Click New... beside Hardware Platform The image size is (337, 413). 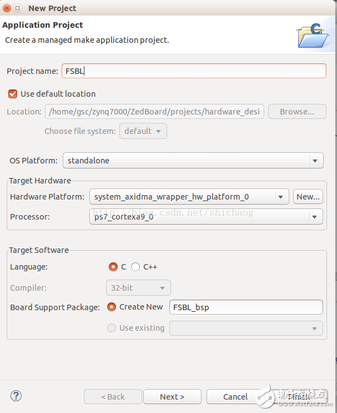pyautogui.click(x=308, y=197)
